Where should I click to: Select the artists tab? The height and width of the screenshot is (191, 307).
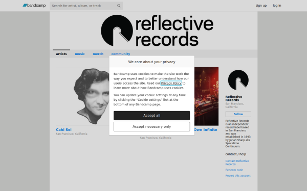coord(61,54)
